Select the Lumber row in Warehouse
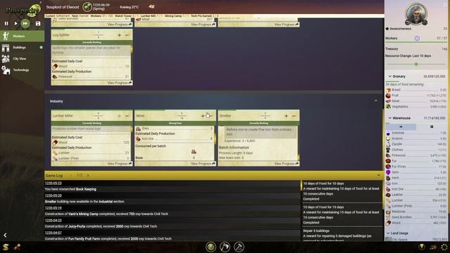Screen dimensions: 450x253 click(416, 200)
